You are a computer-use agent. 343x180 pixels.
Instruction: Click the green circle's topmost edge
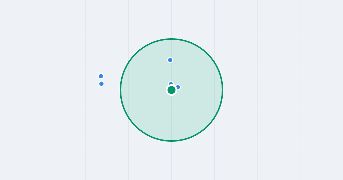[x=171, y=39]
